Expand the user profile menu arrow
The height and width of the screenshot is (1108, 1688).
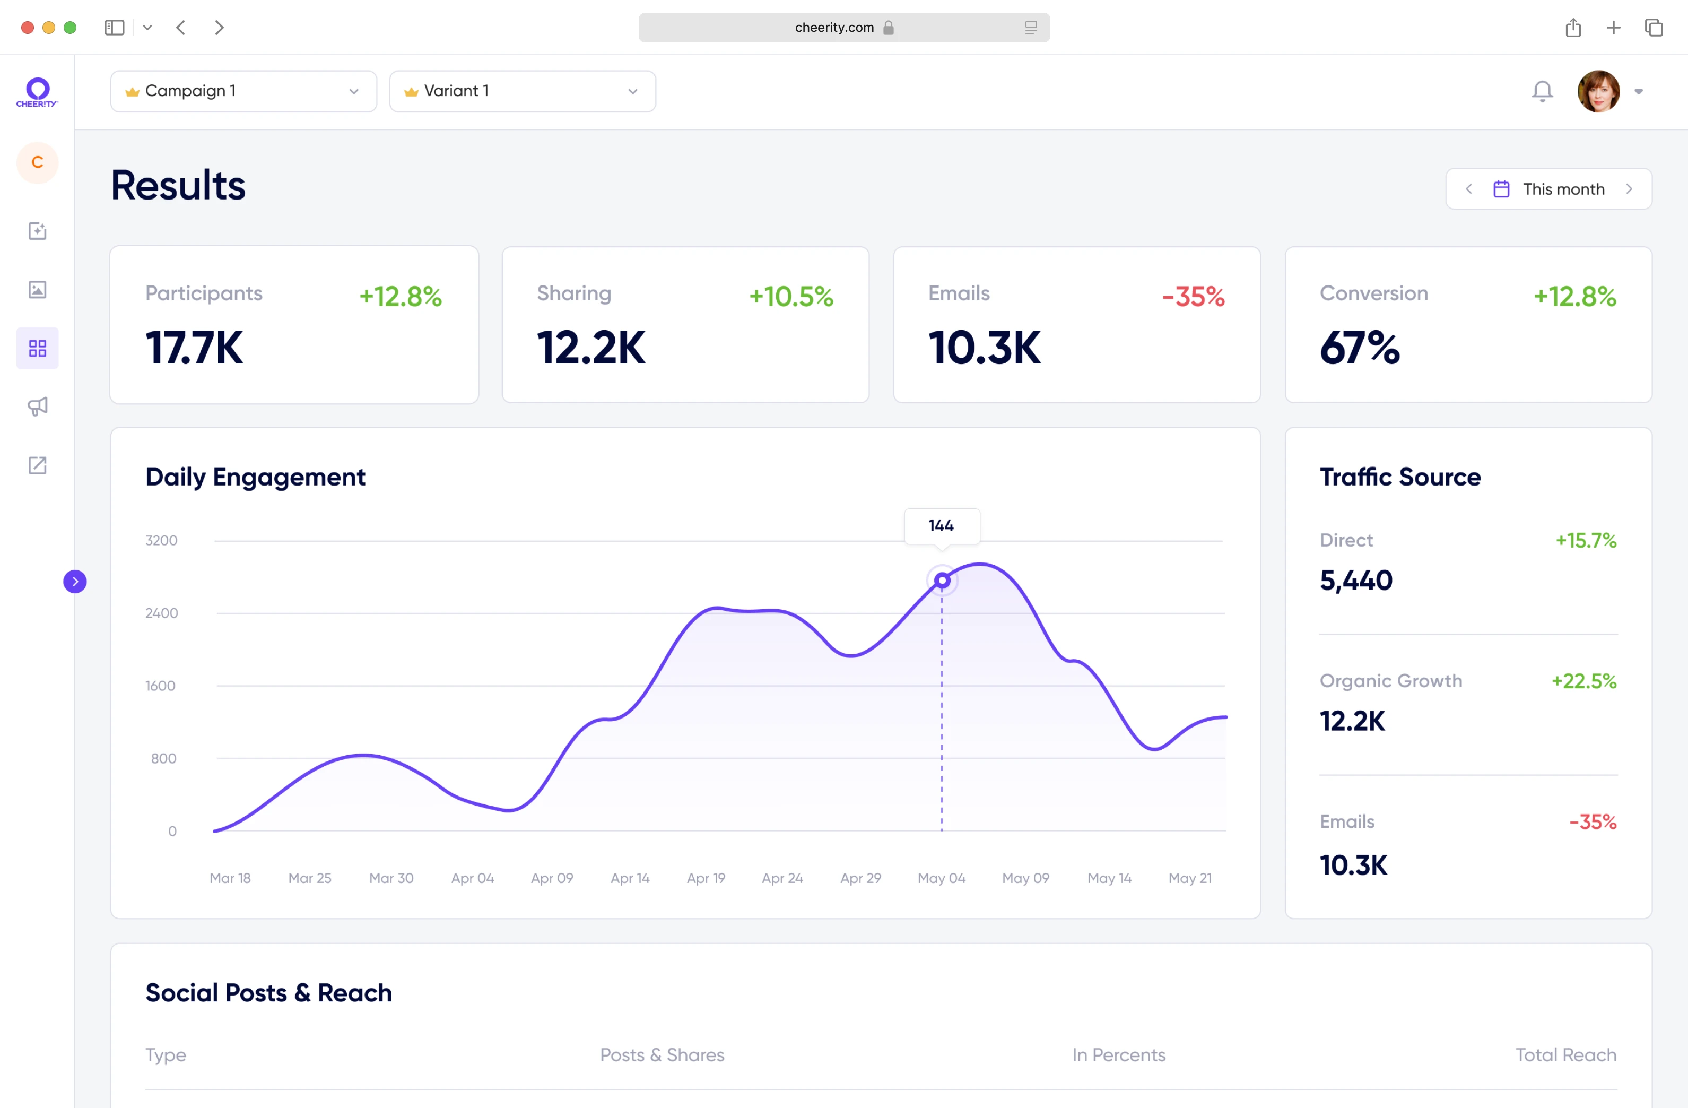1638,91
